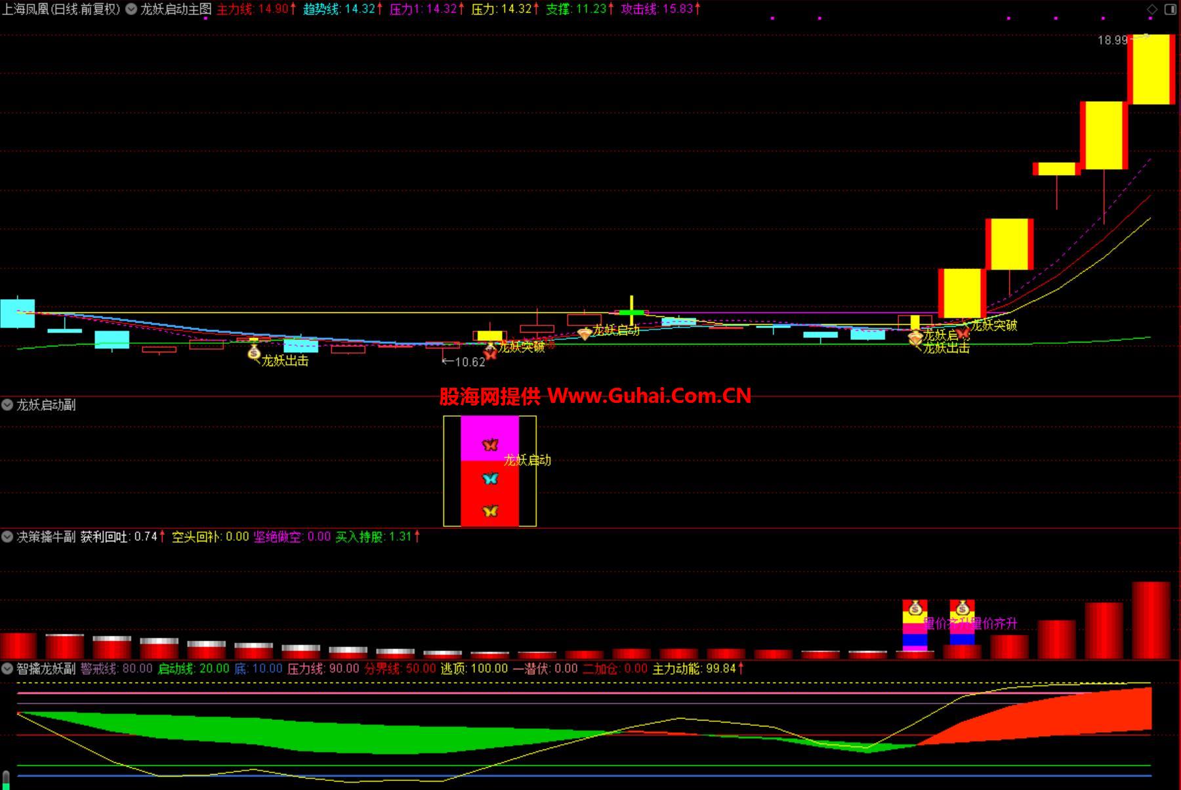Image resolution: width=1181 pixels, height=790 pixels.
Task: Click the scrollbar handle at bottom-left corner
Action: click(x=6, y=780)
